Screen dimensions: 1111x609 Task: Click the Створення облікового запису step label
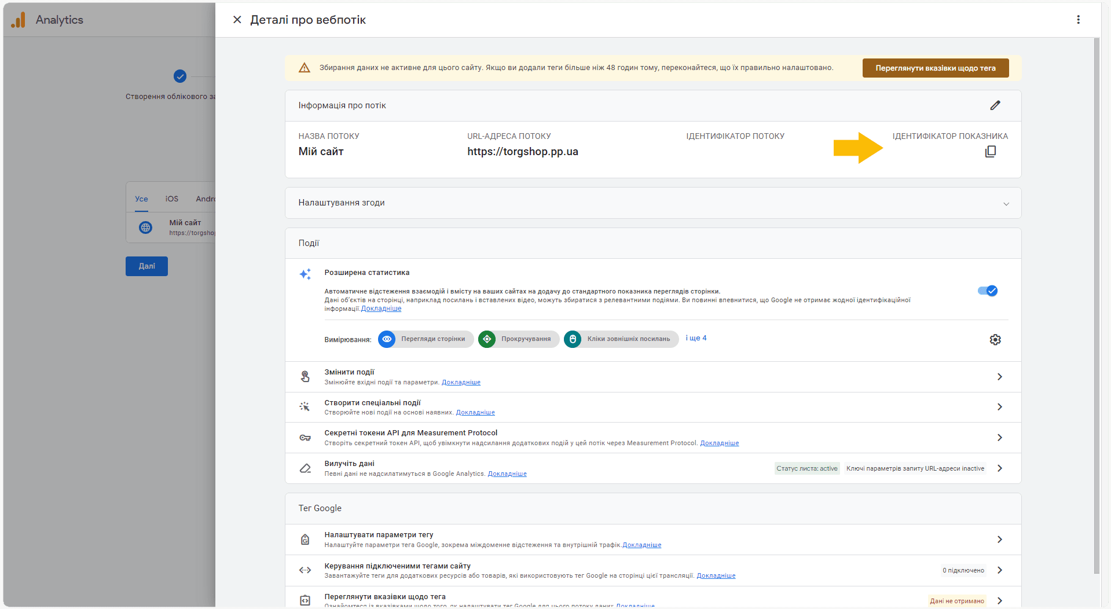(x=170, y=97)
